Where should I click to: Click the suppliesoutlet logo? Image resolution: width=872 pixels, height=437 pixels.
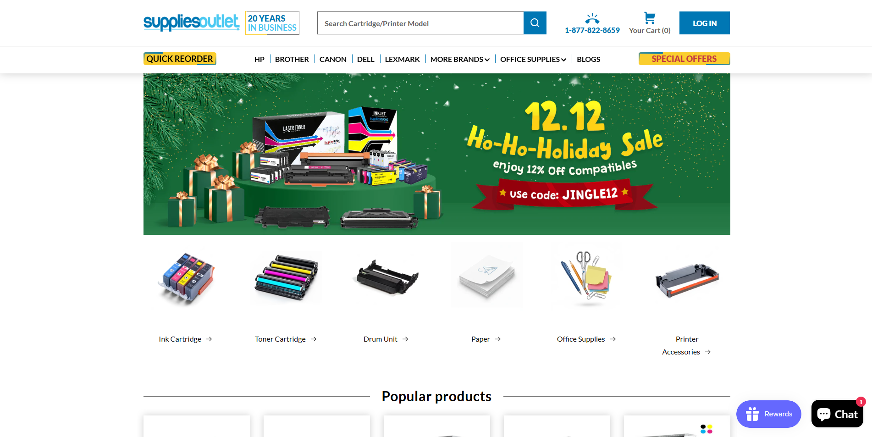pos(191,22)
